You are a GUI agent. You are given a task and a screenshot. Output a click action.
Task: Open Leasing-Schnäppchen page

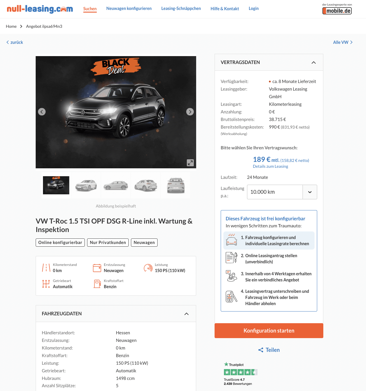coord(181,8)
